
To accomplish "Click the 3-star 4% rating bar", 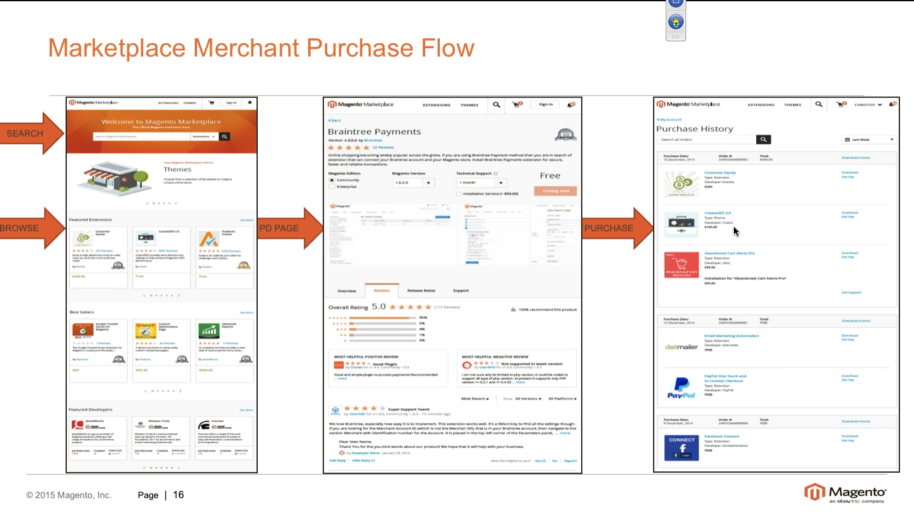I will (x=383, y=329).
